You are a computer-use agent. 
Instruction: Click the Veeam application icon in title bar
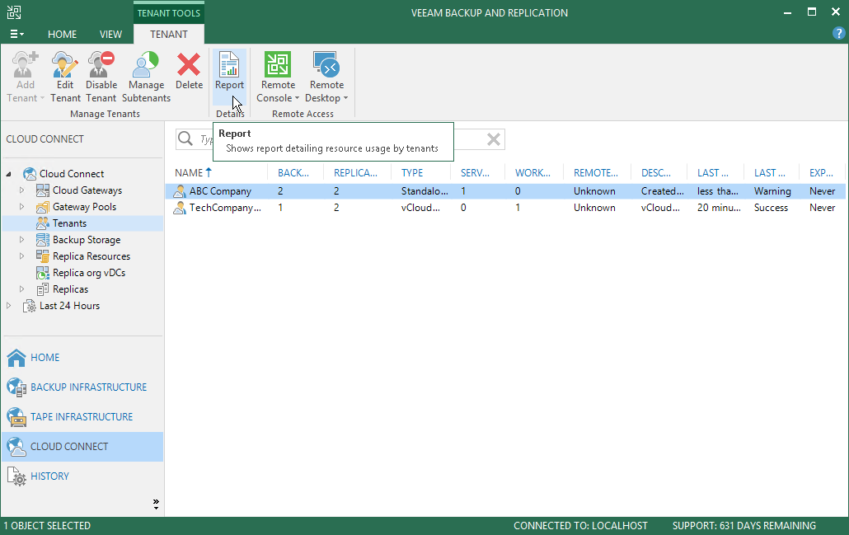point(14,12)
